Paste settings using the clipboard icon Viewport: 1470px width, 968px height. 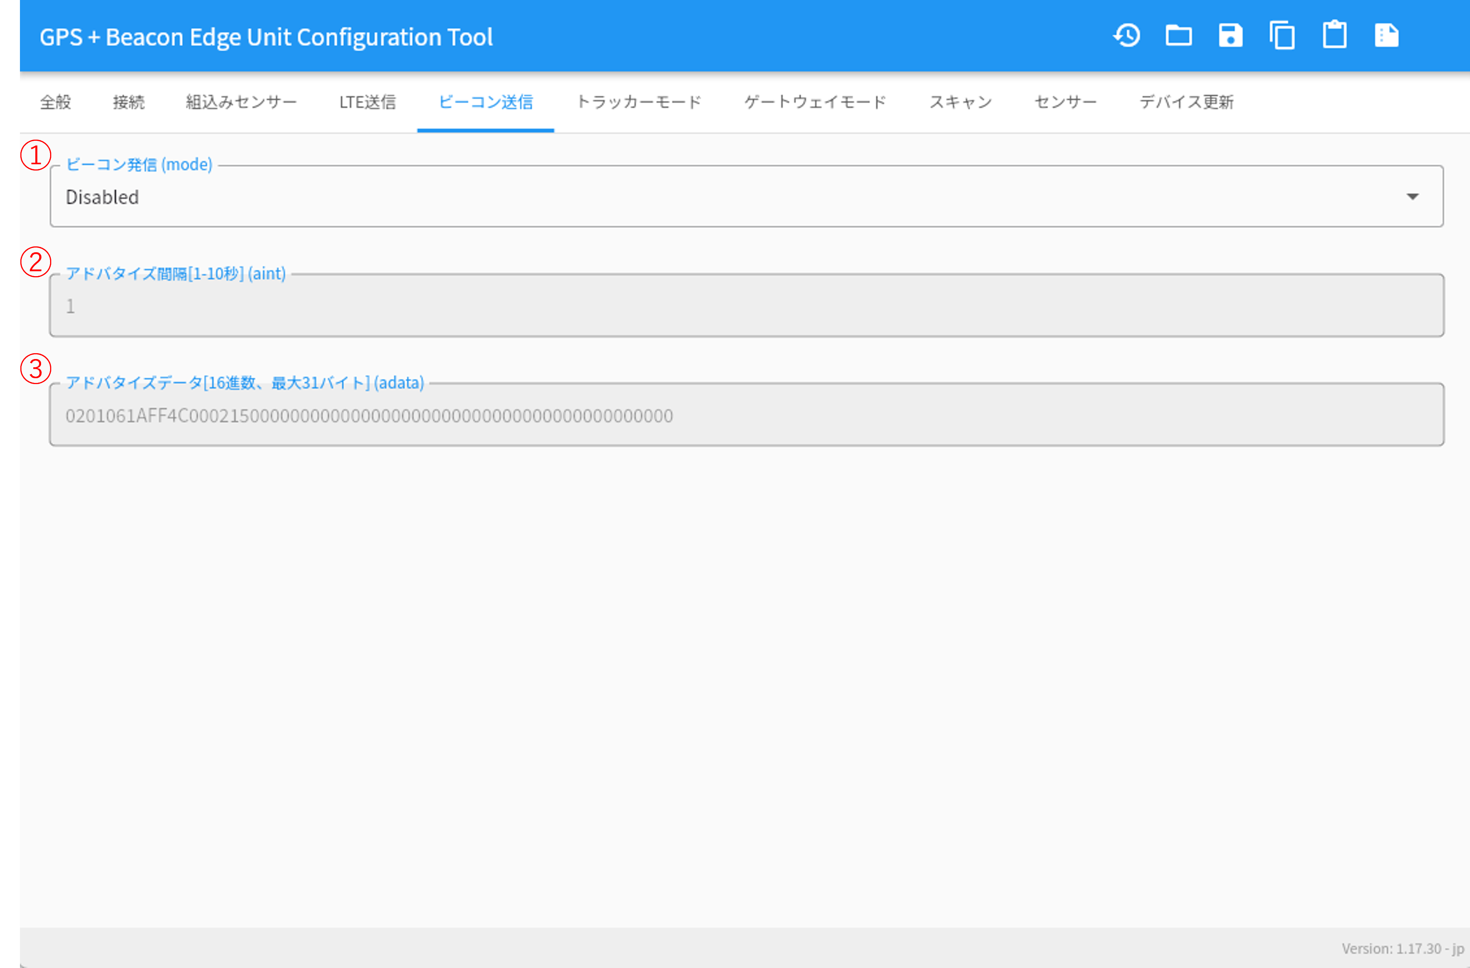coord(1334,35)
